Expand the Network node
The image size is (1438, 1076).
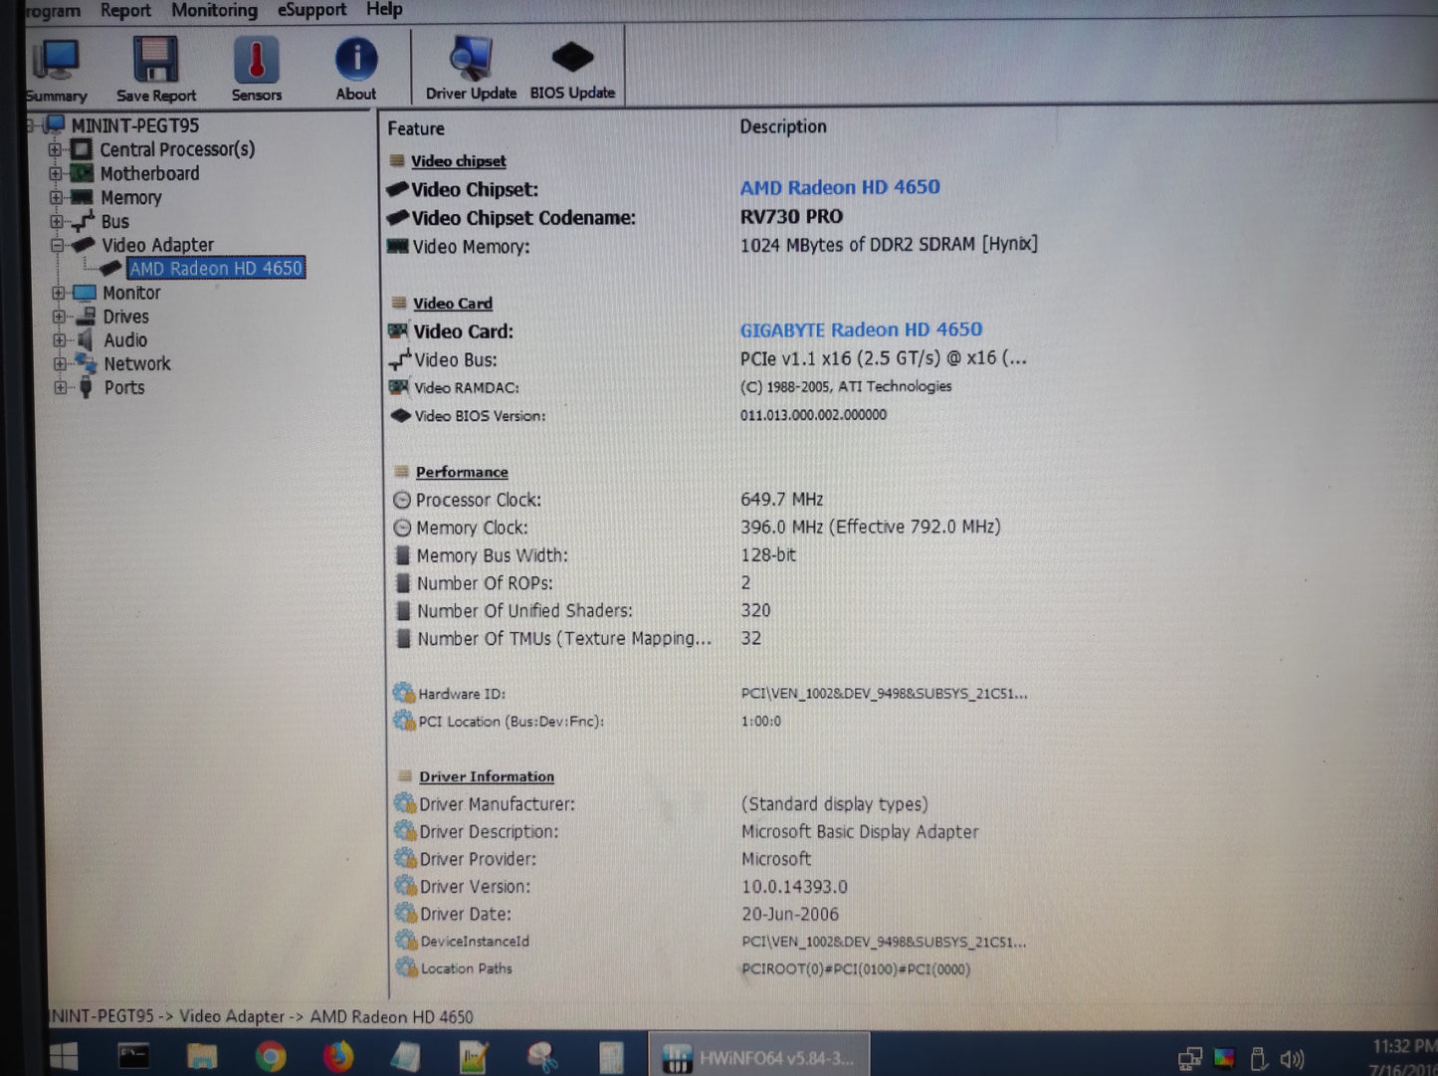[57, 364]
